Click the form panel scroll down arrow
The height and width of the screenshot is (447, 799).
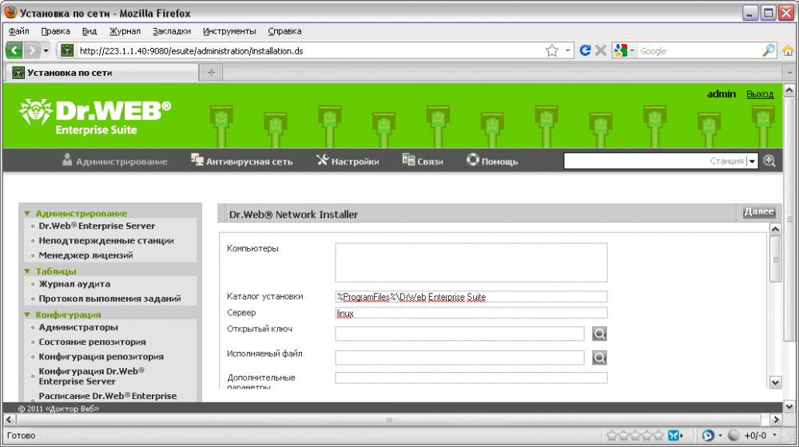(x=775, y=382)
